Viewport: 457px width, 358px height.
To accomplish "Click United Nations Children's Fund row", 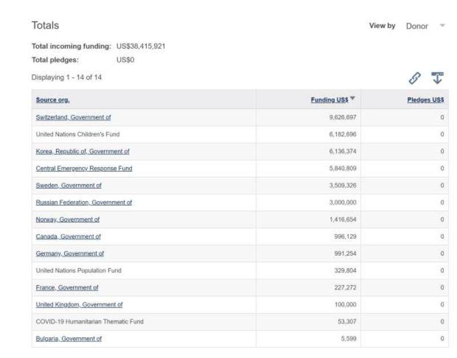I will [x=78, y=134].
